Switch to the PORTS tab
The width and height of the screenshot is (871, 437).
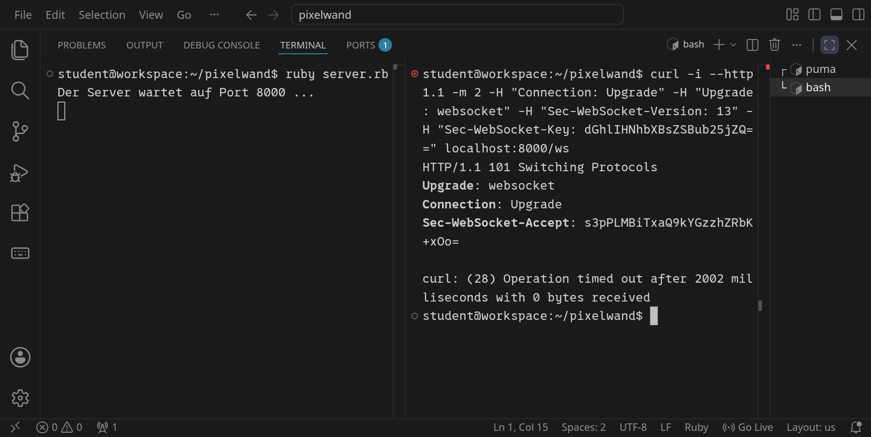(369, 45)
